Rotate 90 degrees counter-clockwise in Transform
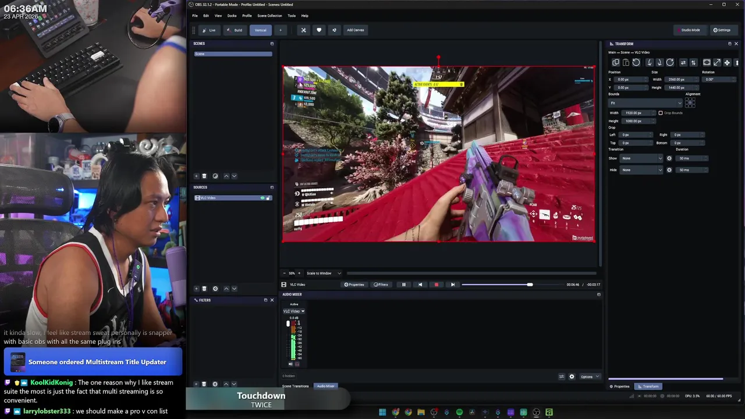Image resolution: width=745 pixels, height=419 pixels. [650, 62]
